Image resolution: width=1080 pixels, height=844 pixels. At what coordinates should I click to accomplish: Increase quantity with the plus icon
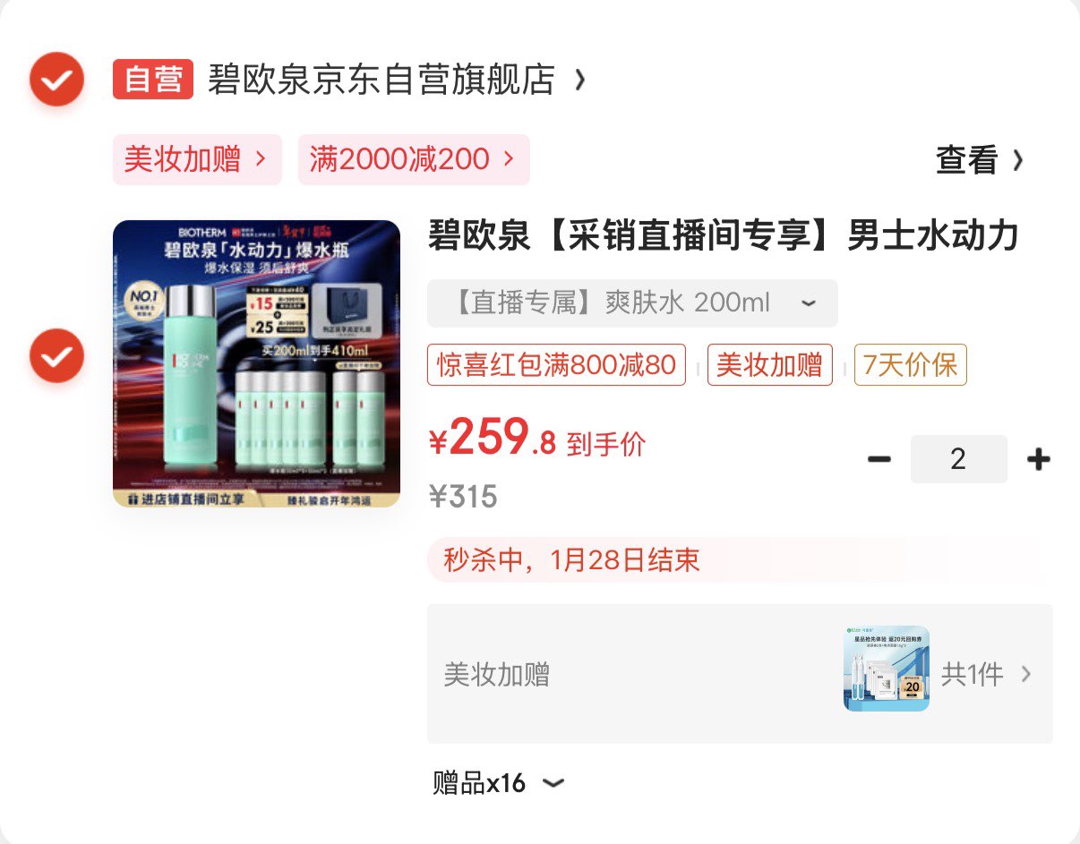tap(1038, 460)
